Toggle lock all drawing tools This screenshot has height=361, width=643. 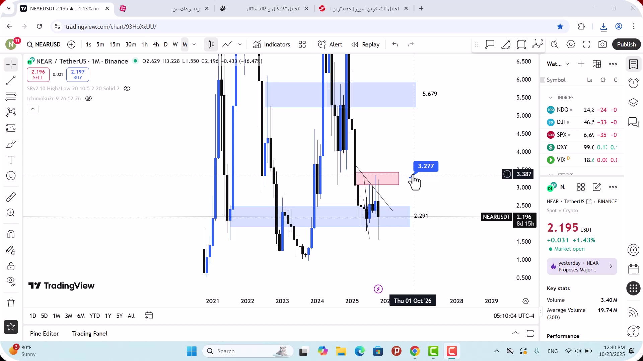pyautogui.click(x=11, y=266)
